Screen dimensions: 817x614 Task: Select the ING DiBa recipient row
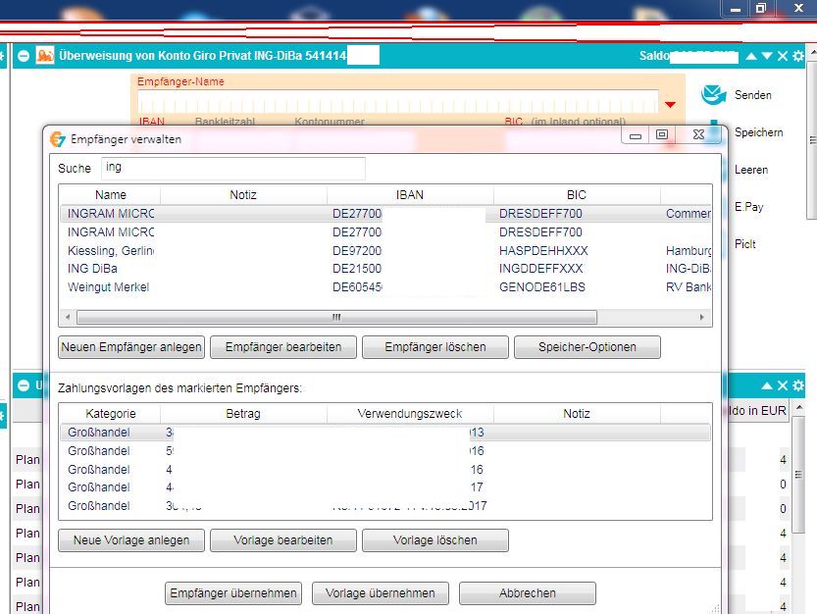[385, 269]
